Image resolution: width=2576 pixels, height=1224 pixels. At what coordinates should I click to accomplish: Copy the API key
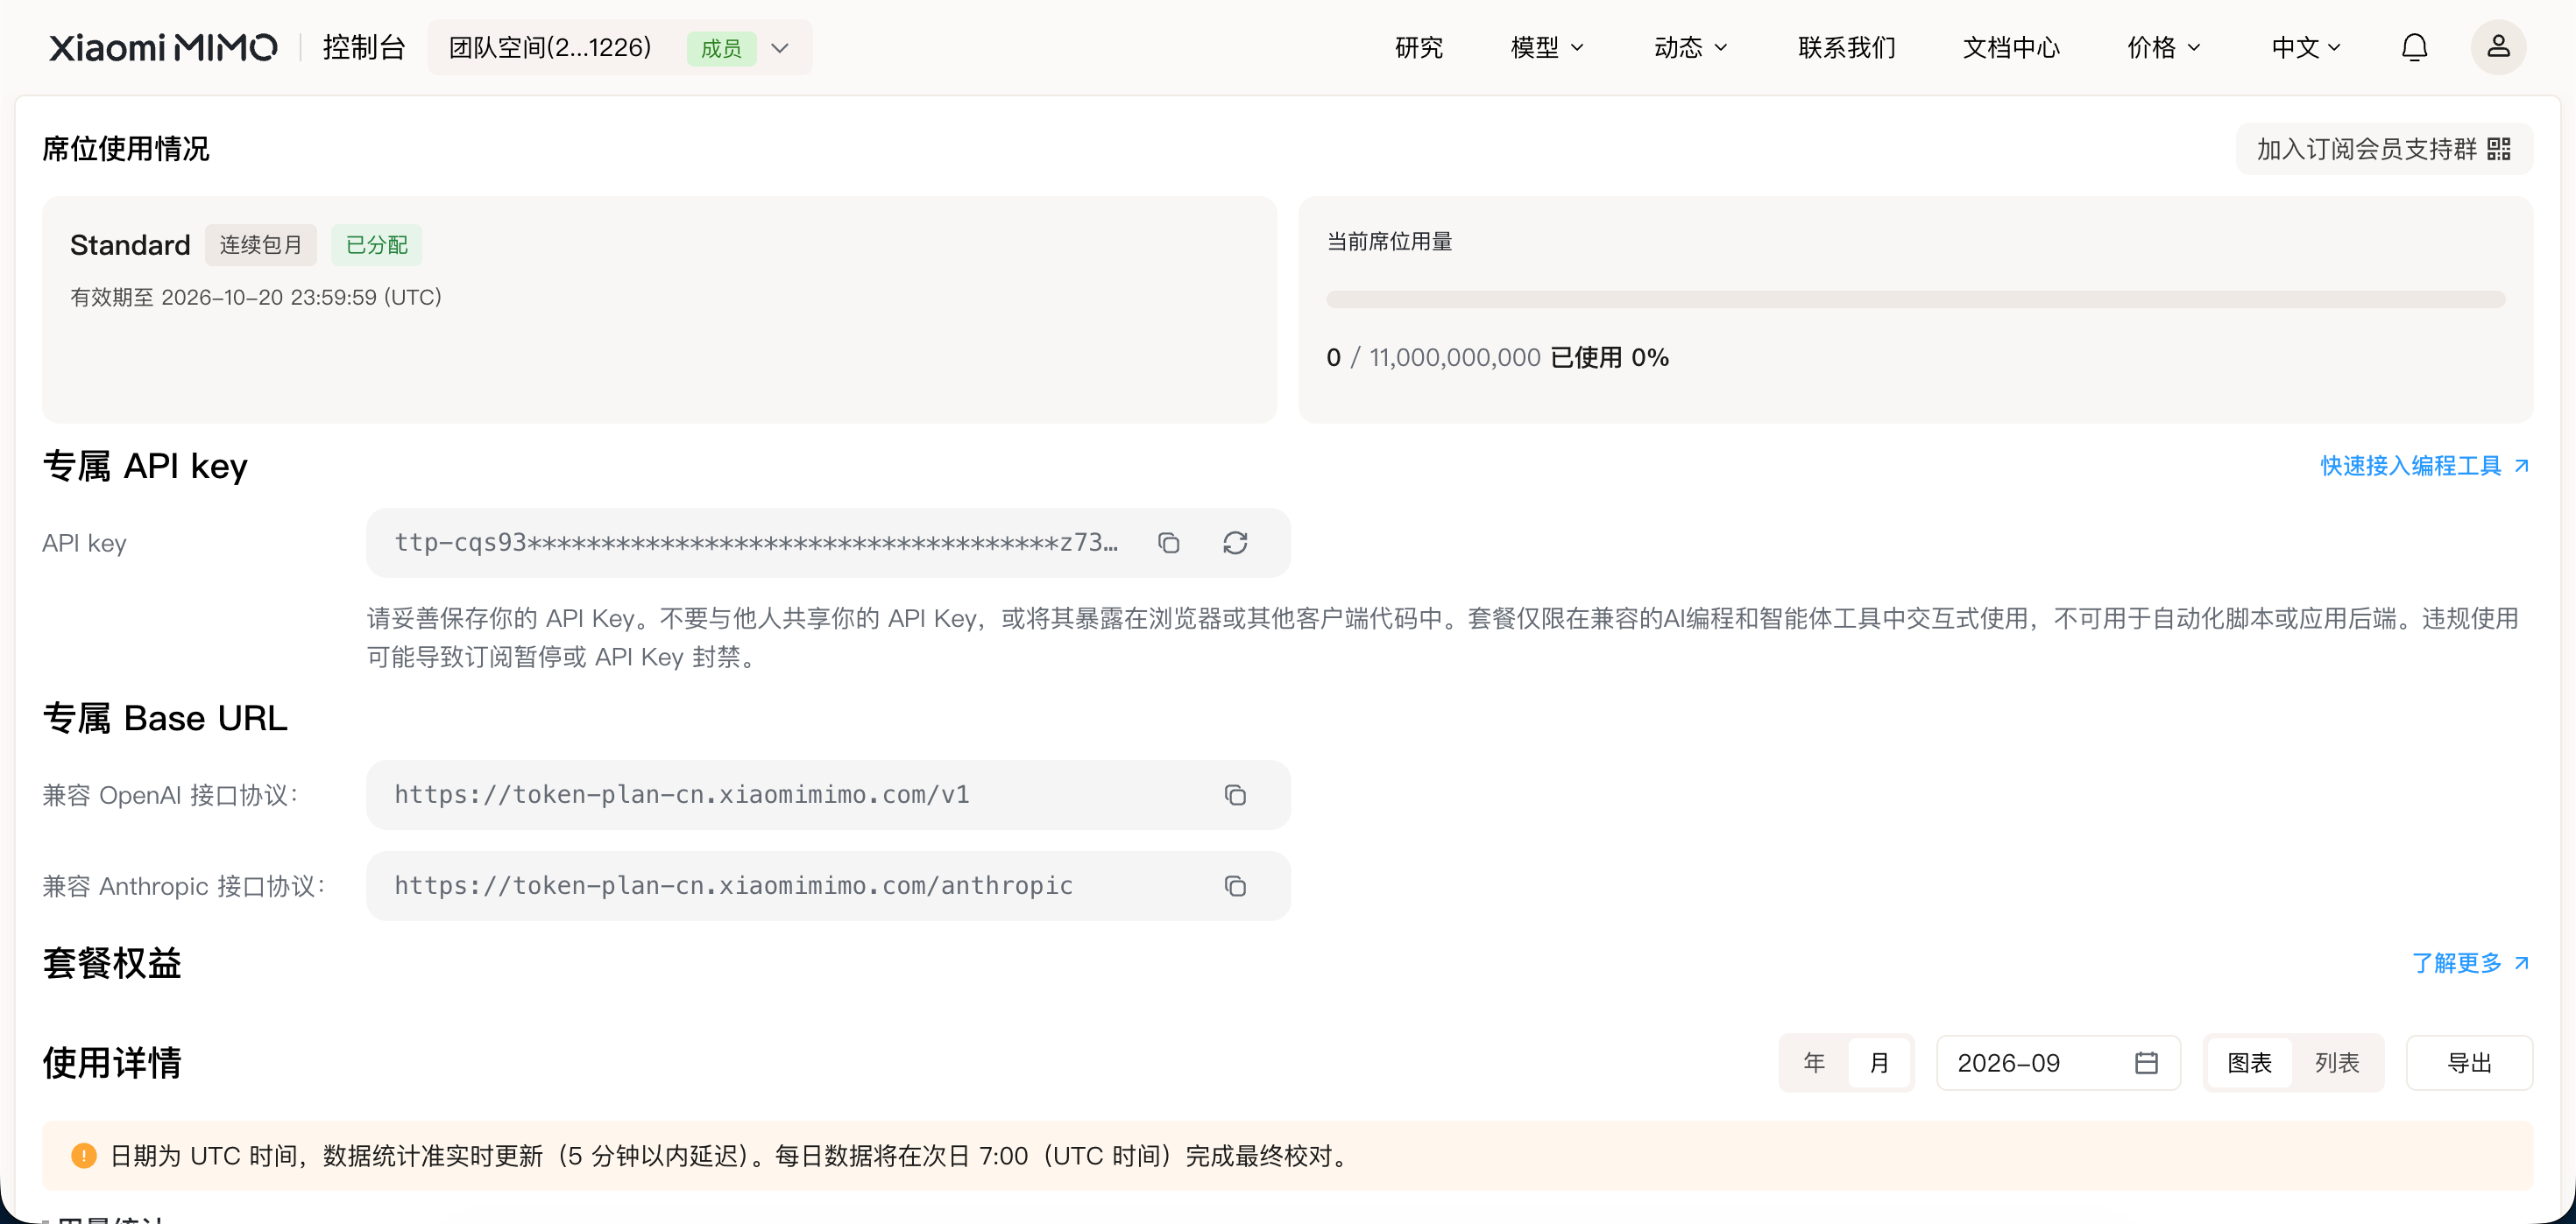pos(1168,543)
